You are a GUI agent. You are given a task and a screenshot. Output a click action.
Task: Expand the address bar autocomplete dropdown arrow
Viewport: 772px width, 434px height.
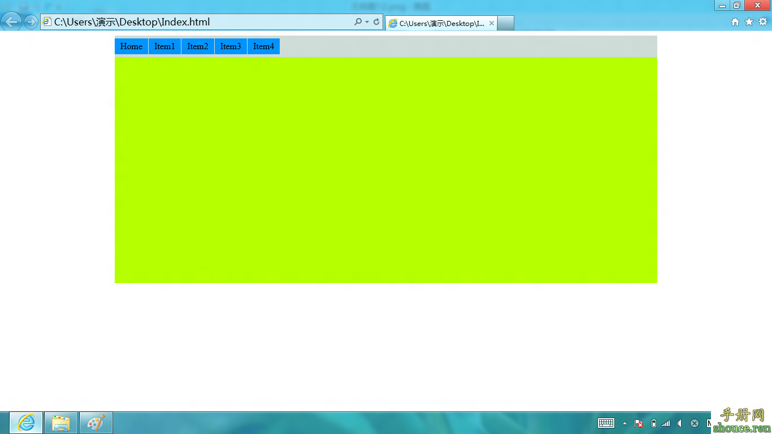pos(367,22)
